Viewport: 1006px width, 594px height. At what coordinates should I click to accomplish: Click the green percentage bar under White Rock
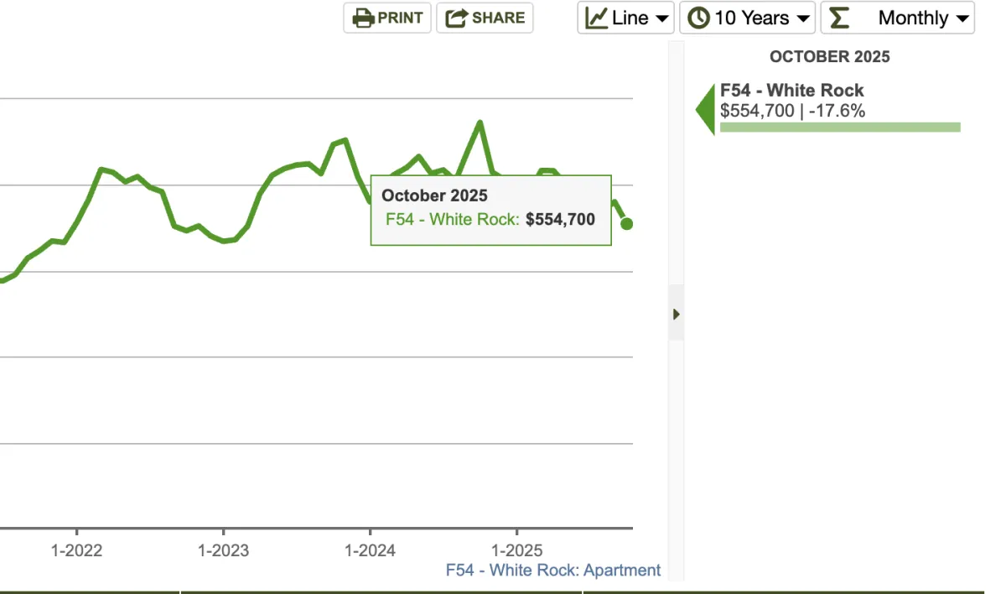pos(840,127)
